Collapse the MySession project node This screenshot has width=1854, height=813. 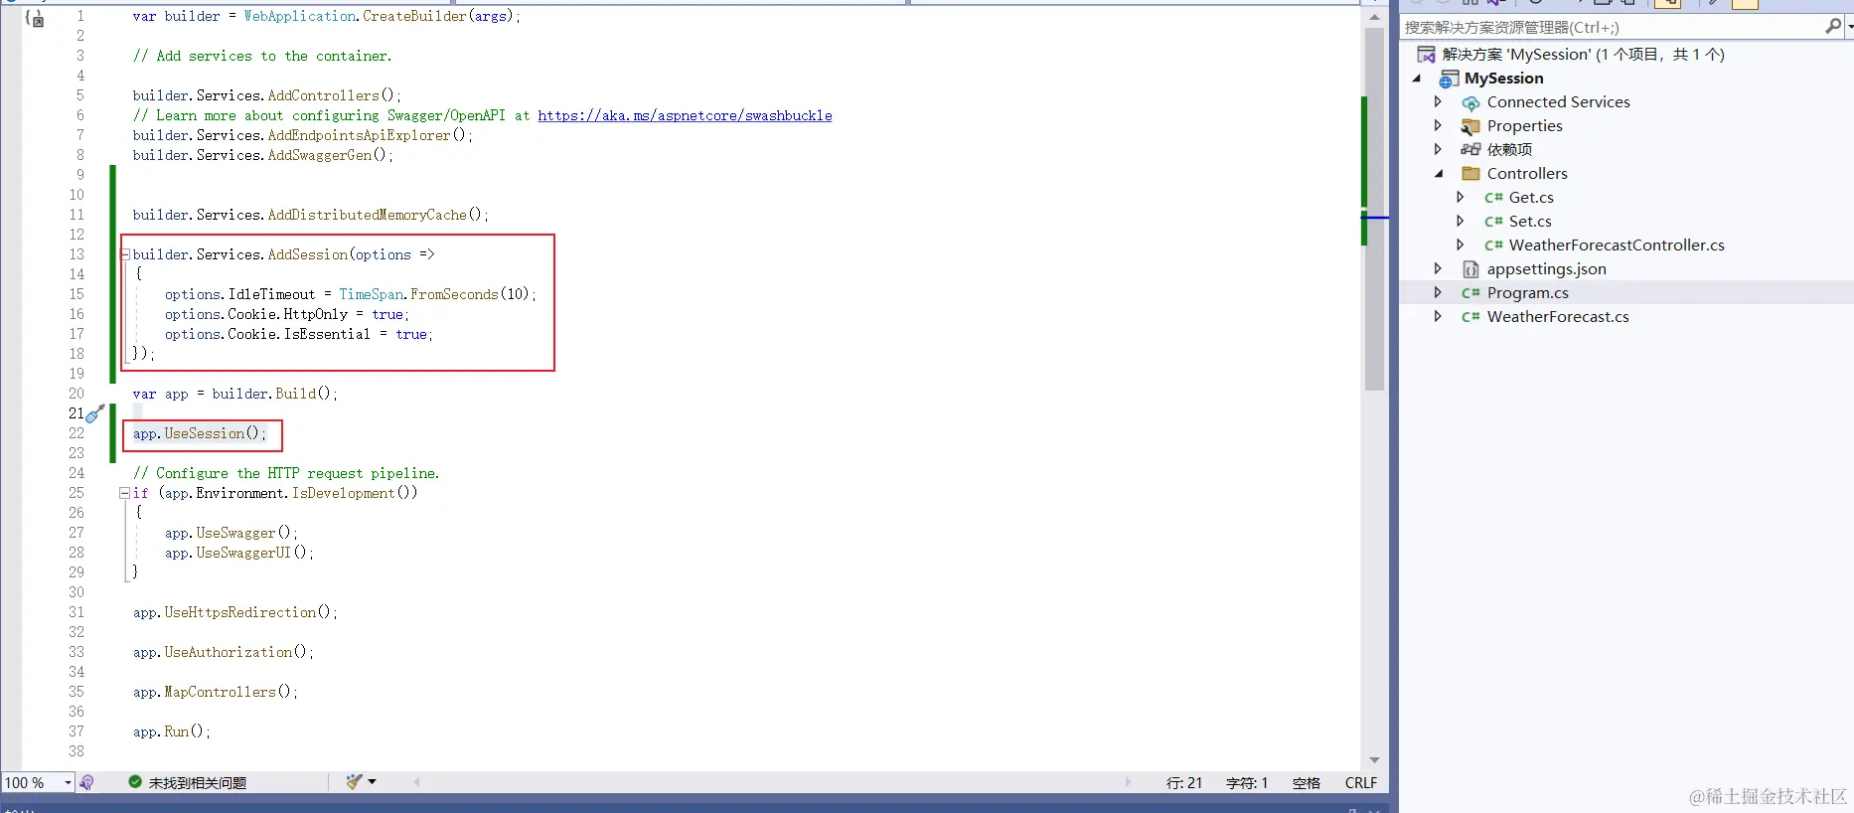click(1417, 79)
